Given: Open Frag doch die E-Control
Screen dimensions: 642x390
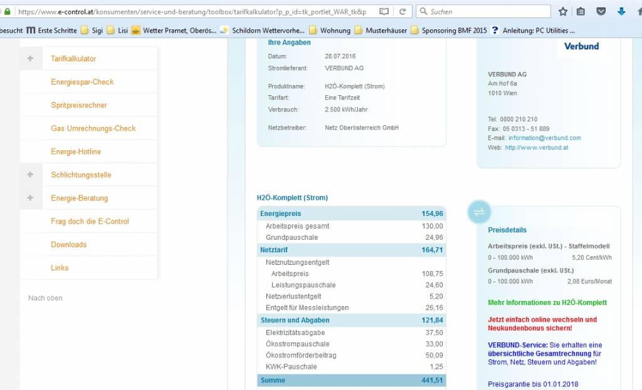Looking at the screenshot, I should click(90, 221).
